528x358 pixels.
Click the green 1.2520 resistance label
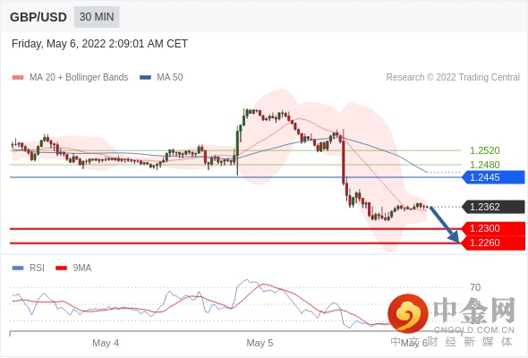coord(484,150)
